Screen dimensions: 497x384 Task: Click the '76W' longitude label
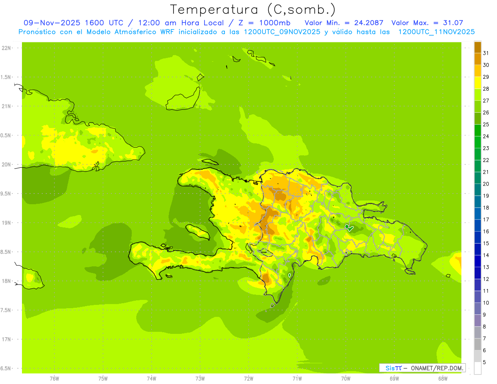coord(54,378)
